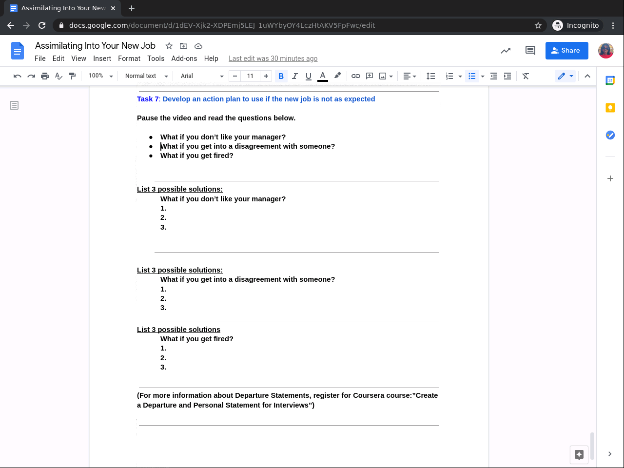Increase indent of the paragraph

point(507,76)
